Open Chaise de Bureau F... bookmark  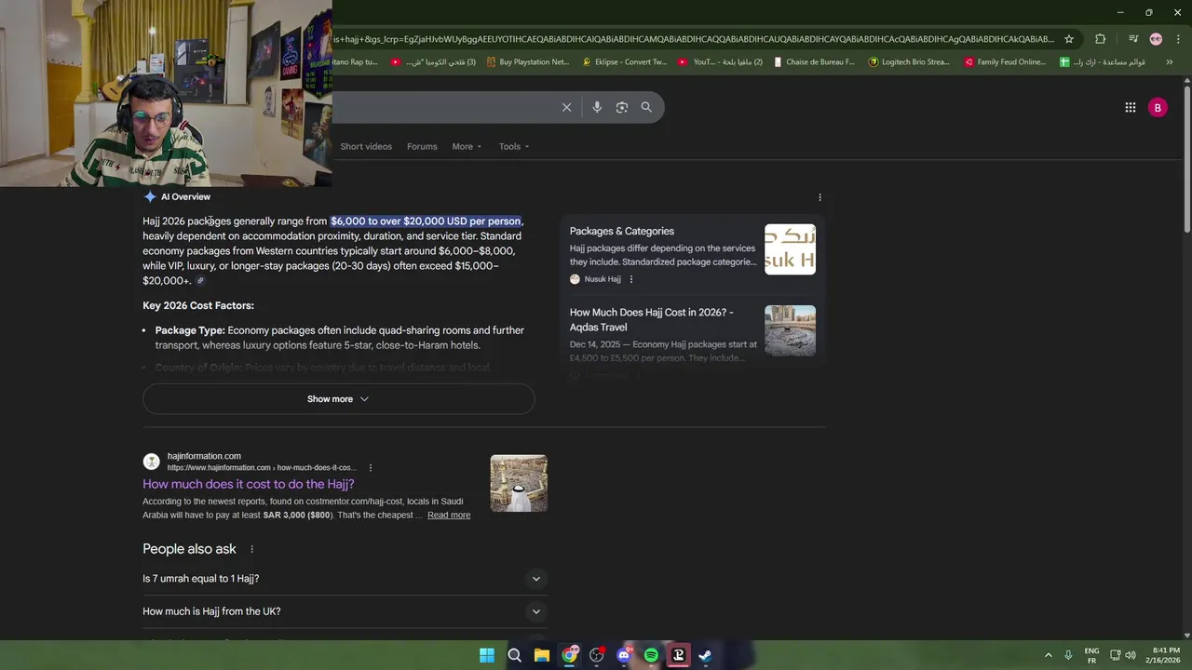(814, 62)
